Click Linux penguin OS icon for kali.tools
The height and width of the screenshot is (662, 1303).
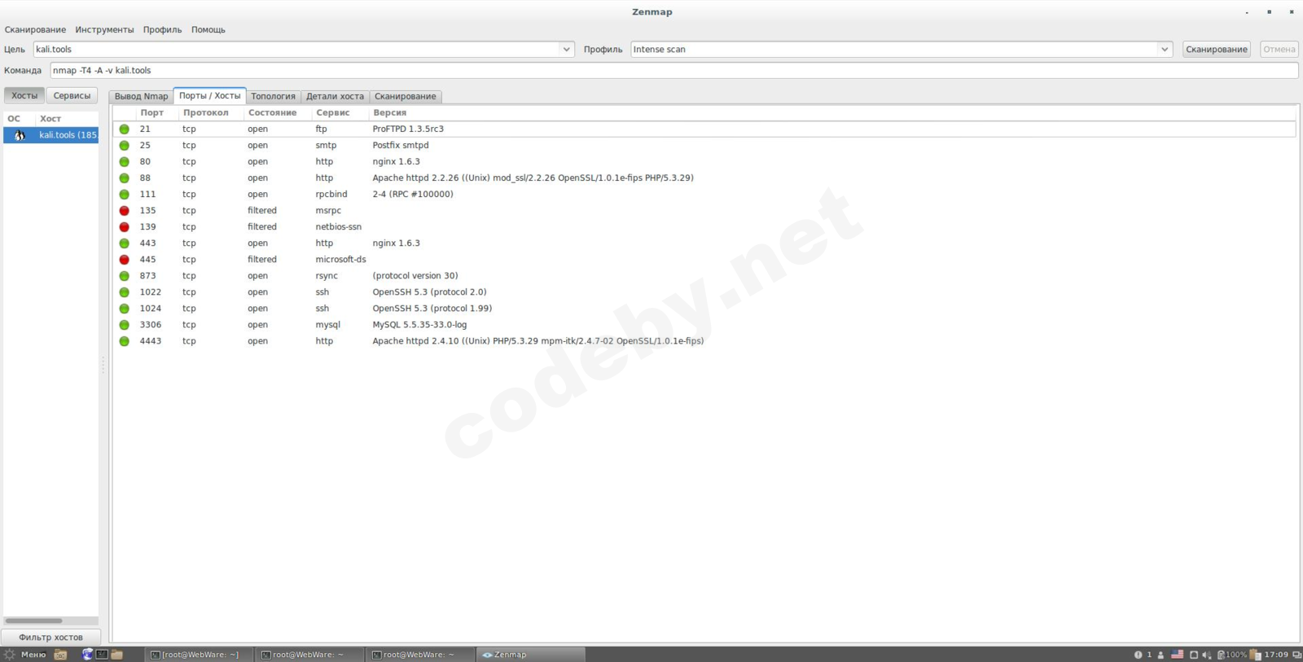(20, 135)
